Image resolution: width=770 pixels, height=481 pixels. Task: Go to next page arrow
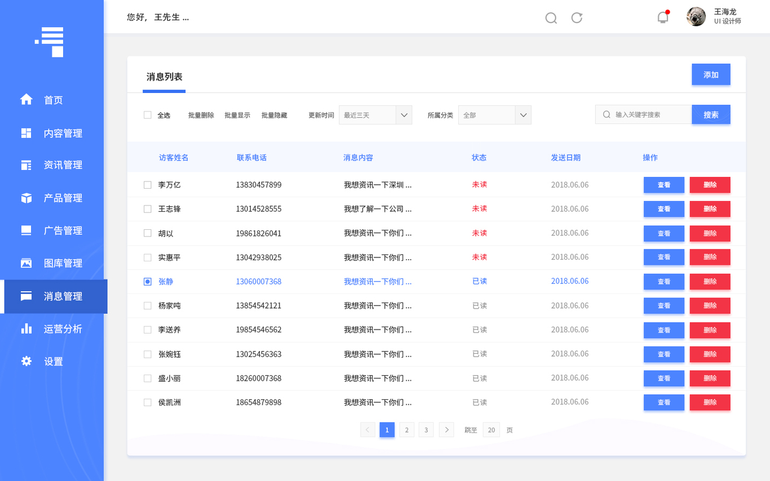[x=446, y=430]
